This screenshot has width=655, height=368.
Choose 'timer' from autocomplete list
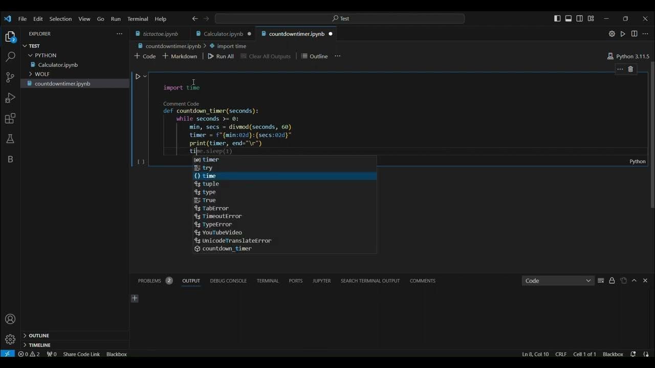[285, 159]
